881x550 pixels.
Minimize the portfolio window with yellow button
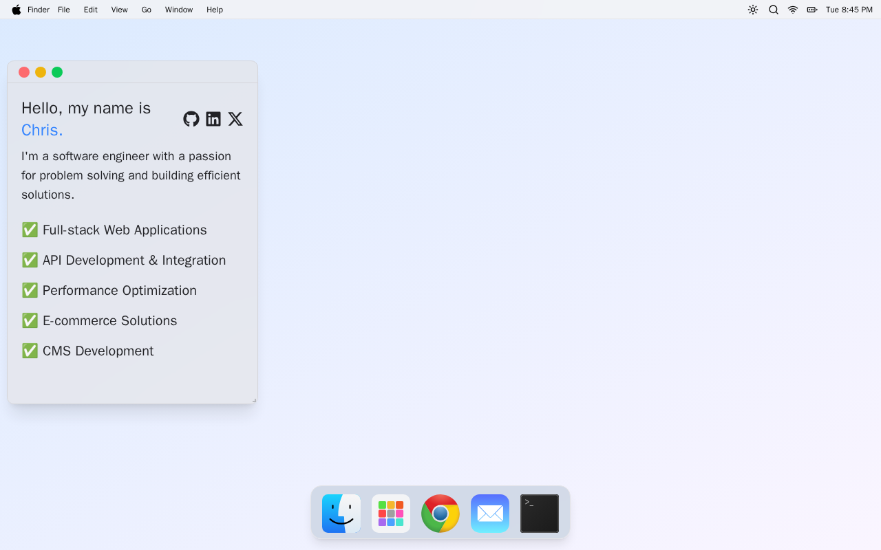41,72
